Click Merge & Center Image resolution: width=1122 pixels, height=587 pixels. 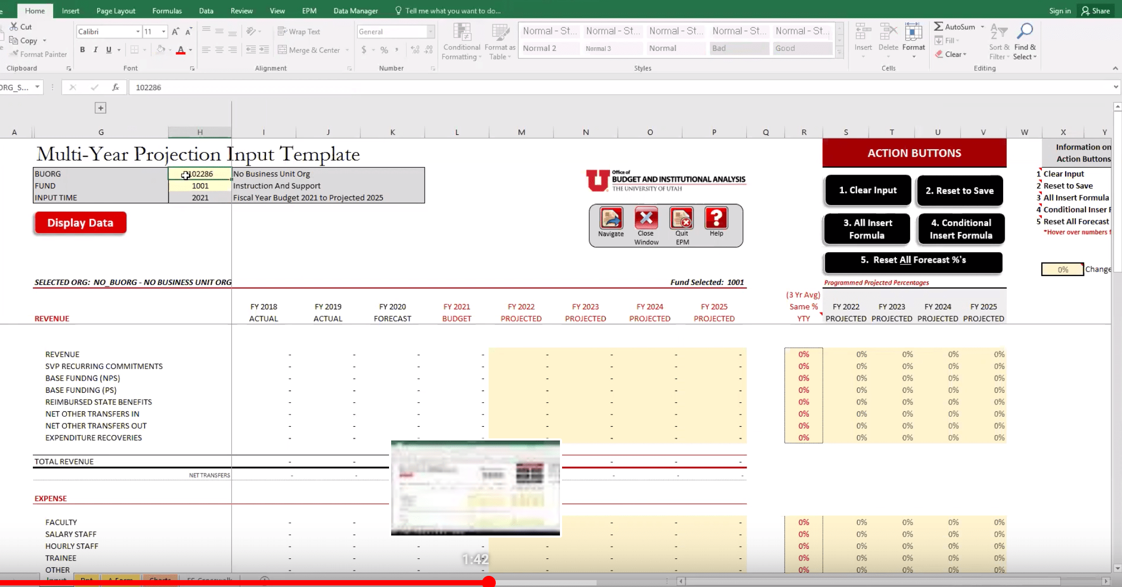click(x=309, y=50)
